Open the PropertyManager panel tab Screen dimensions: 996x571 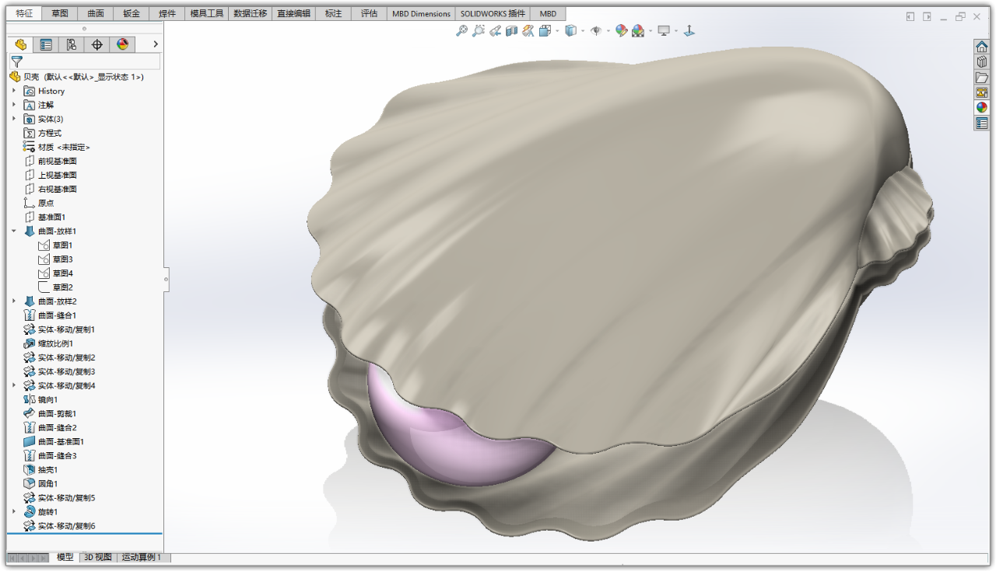coord(46,45)
